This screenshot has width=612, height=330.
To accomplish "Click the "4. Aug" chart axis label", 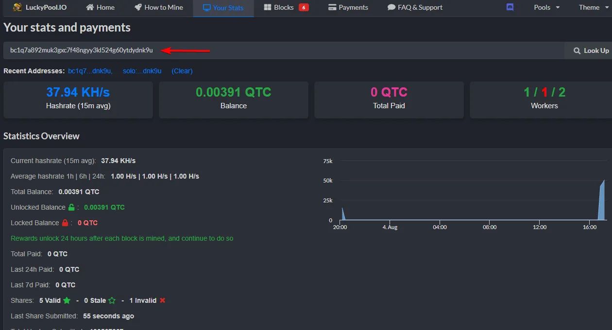I will 390,227.
